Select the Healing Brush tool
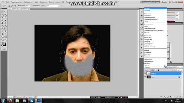 (x=3, y=20)
